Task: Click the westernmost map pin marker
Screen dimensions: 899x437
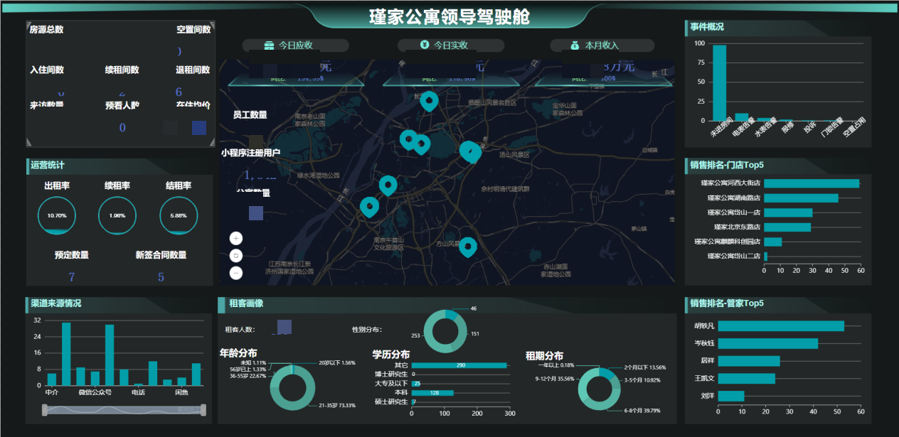Action: (369, 206)
